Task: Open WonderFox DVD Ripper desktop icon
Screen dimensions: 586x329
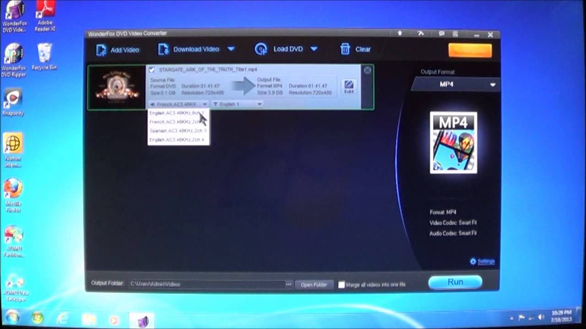Action: pyautogui.click(x=14, y=60)
